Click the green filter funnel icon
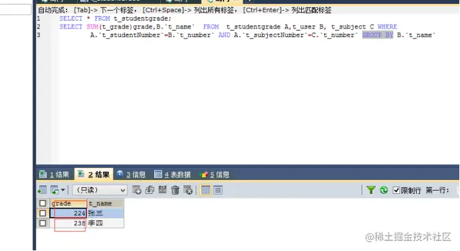This screenshot has height=251, width=460. [371, 190]
